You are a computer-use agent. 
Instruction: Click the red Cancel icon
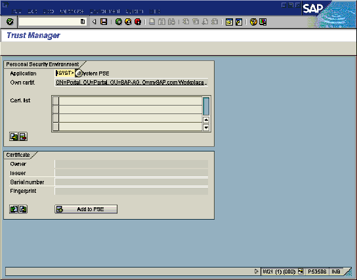(138, 22)
